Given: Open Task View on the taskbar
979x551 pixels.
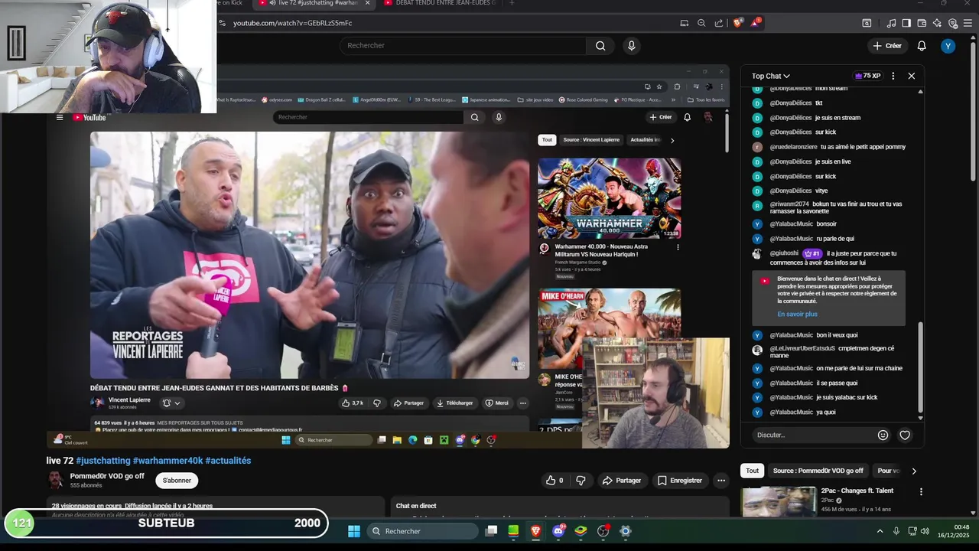Looking at the screenshot, I should pos(492,531).
